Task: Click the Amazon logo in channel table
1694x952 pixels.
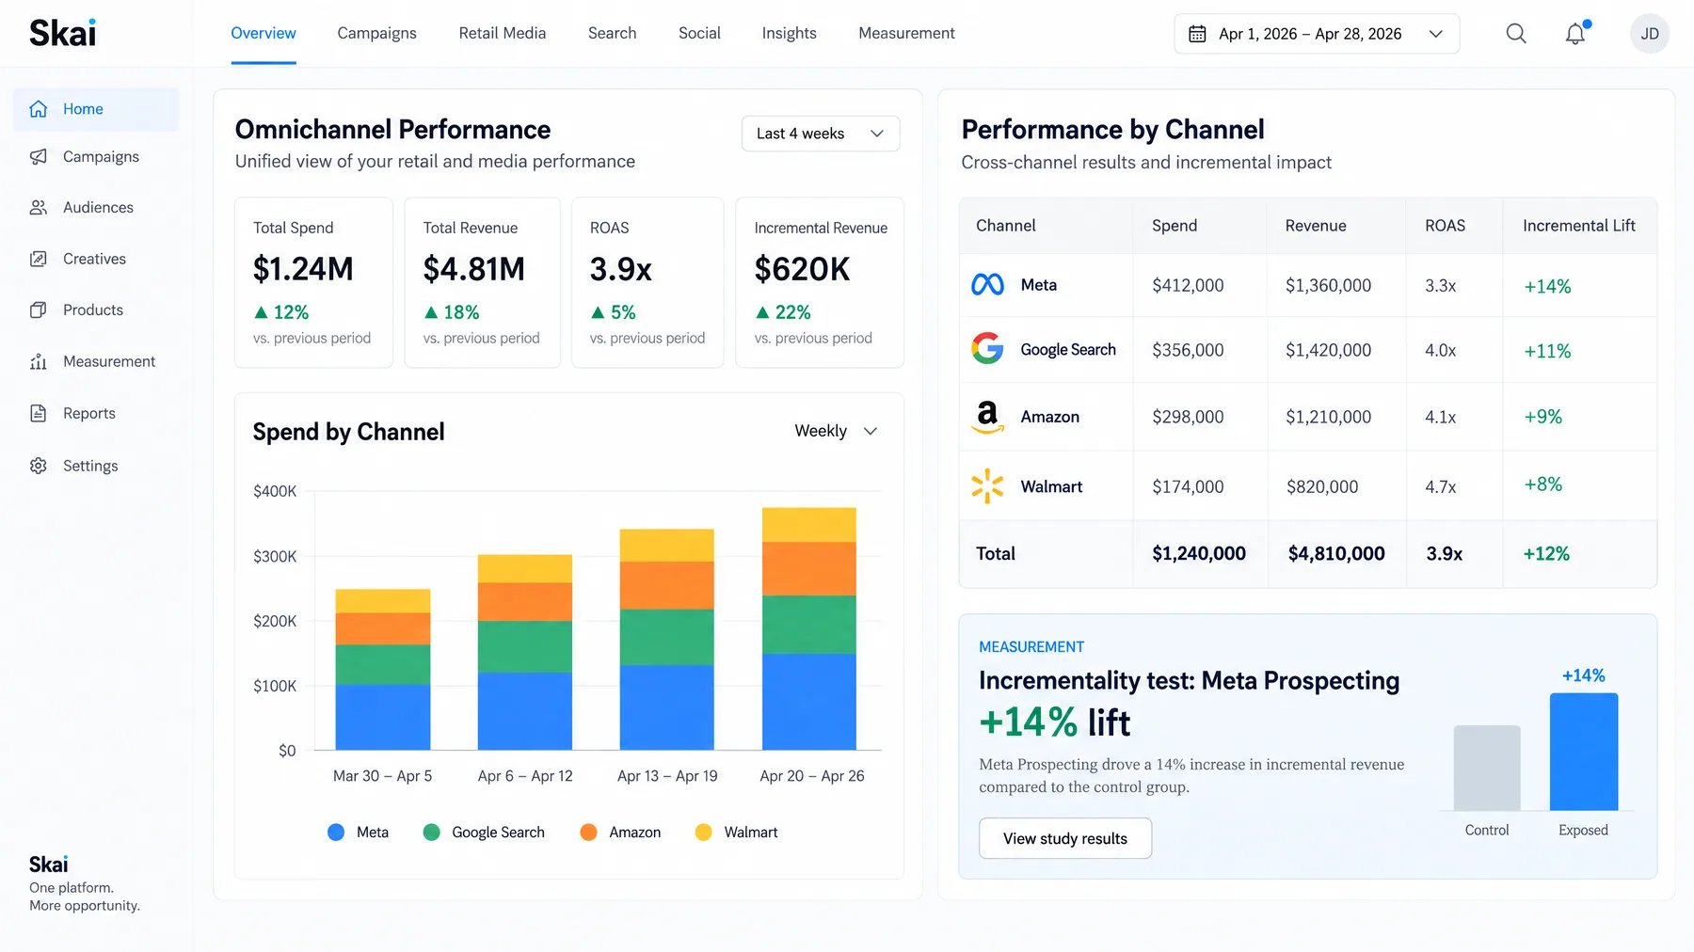Action: coord(987,417)
